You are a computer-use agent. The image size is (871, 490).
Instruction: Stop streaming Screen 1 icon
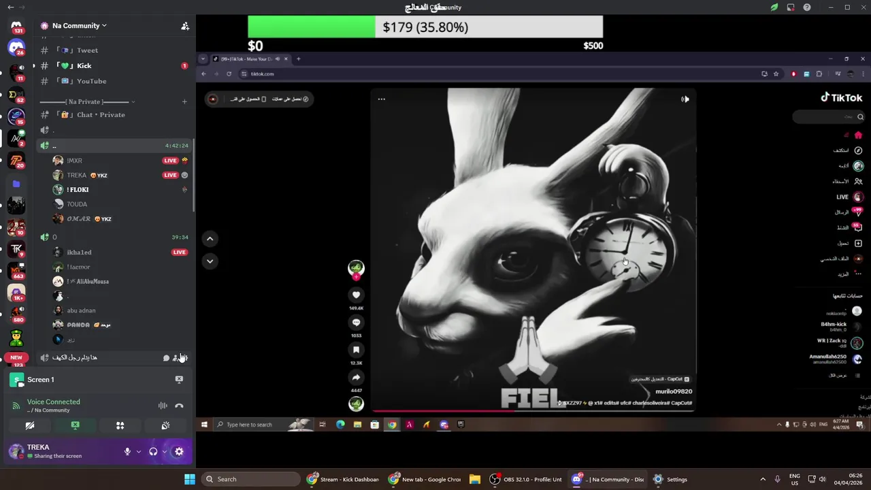pyautogui.click(x=179, y=379)
